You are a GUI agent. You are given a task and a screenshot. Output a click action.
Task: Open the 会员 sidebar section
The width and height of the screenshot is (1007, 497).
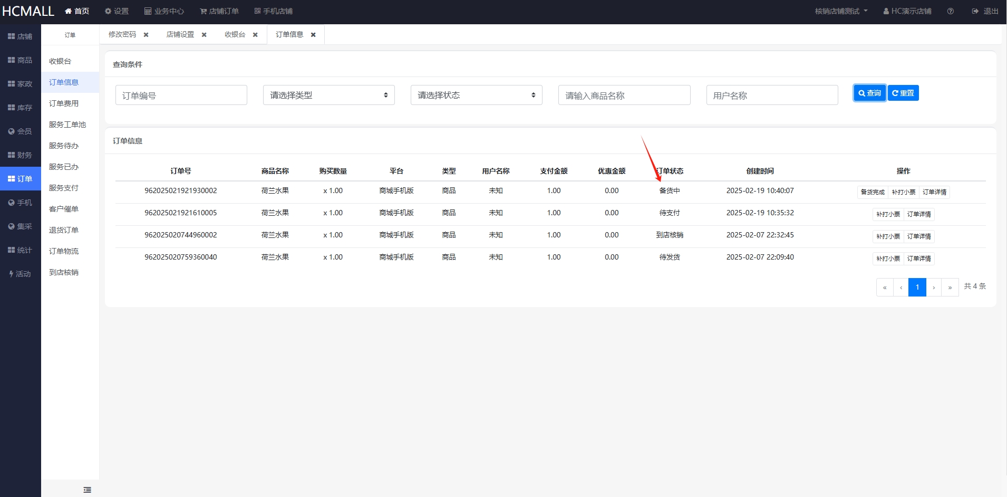tap(20, 131)
